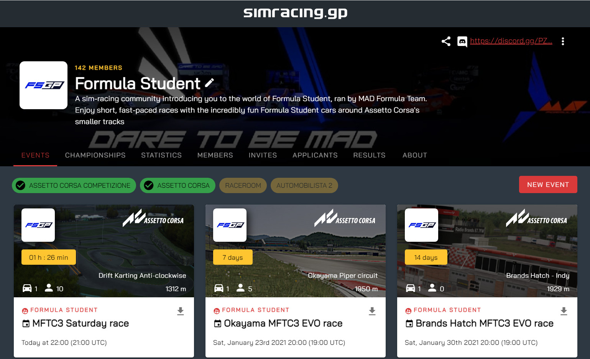
Task: Click Formula Student label on Saturday race card
Action: (64, 310)
